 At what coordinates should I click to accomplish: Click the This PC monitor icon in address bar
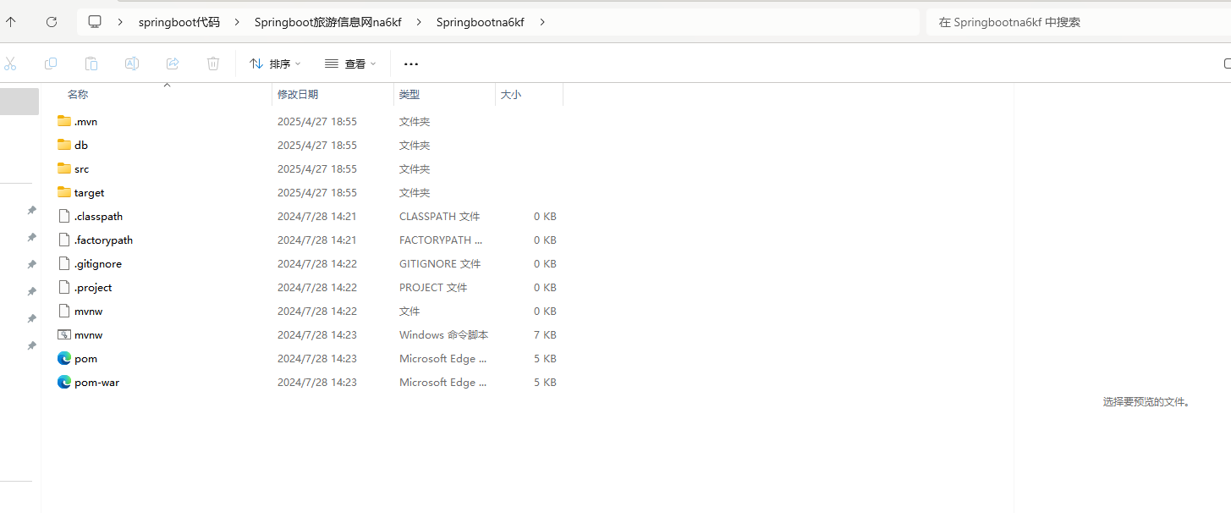tap(95, 22)
